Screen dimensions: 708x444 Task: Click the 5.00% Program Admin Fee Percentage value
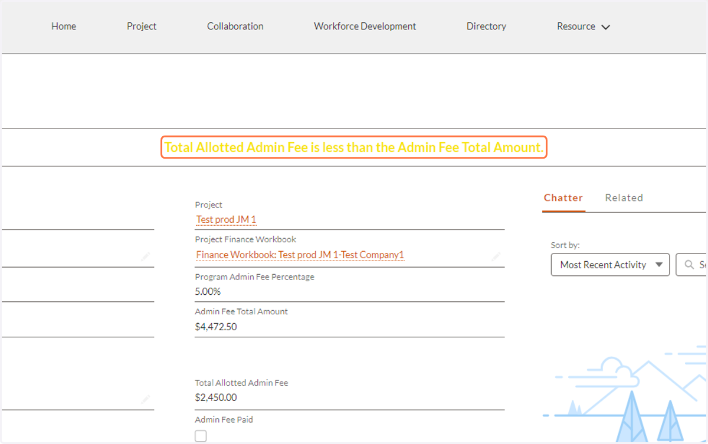pos(208,291)
